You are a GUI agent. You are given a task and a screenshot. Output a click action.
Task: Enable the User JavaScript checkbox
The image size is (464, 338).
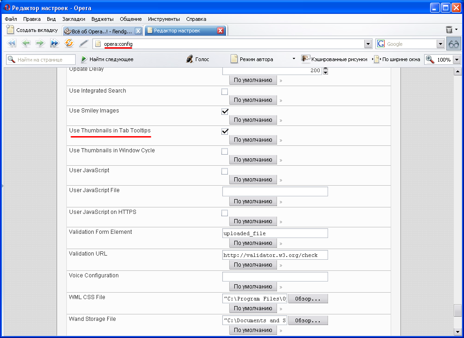click(x=225, y=171)
